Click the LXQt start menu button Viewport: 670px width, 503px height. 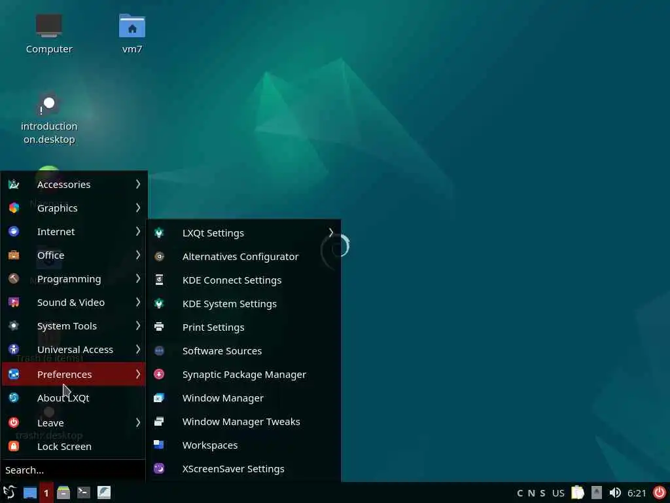[9, 493]
